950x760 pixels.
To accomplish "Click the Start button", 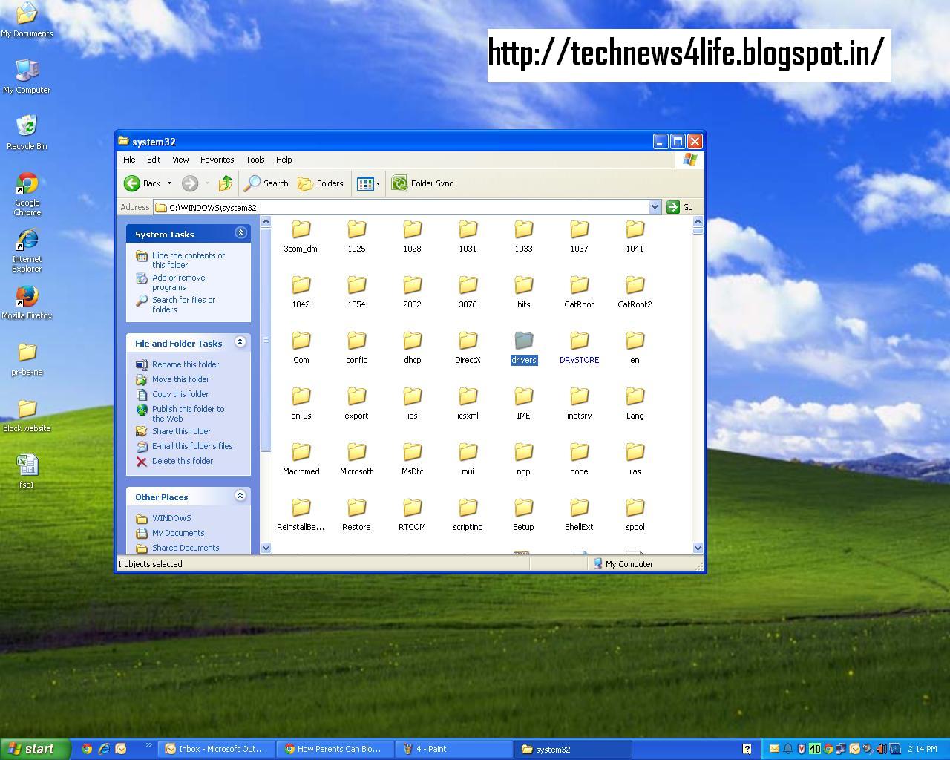I will 35,749.
